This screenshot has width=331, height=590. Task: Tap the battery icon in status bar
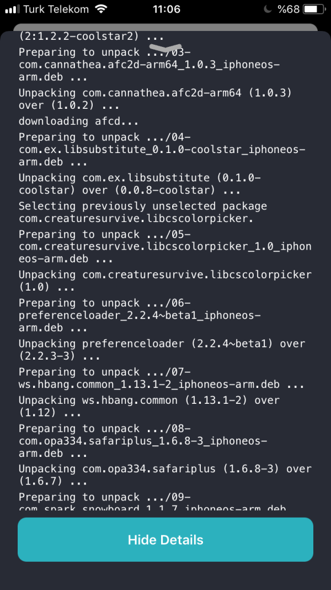pyautogui.click(x=312, y=9)
